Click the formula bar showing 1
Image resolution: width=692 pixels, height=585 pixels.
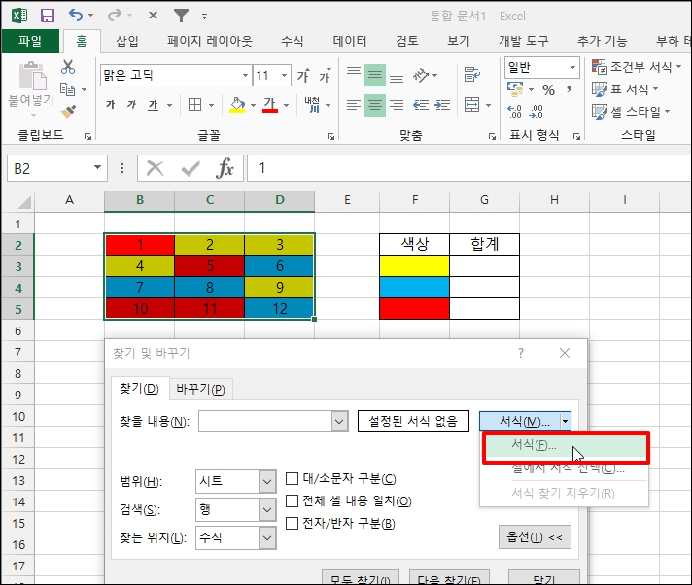(468, 168)
